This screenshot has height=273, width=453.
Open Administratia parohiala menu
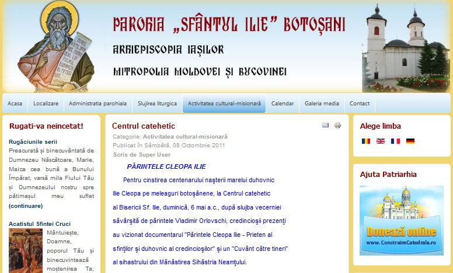click(98, 103)
